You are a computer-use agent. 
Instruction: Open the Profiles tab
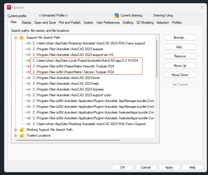coord(177,22)
